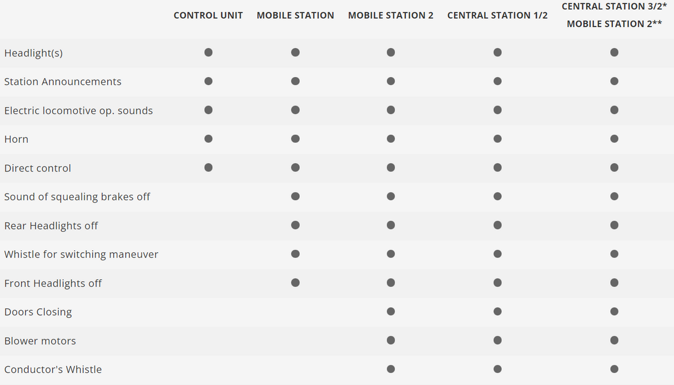Click the Mobile Station 2 column header
This screenshot has width=674, height=385.
391,16
